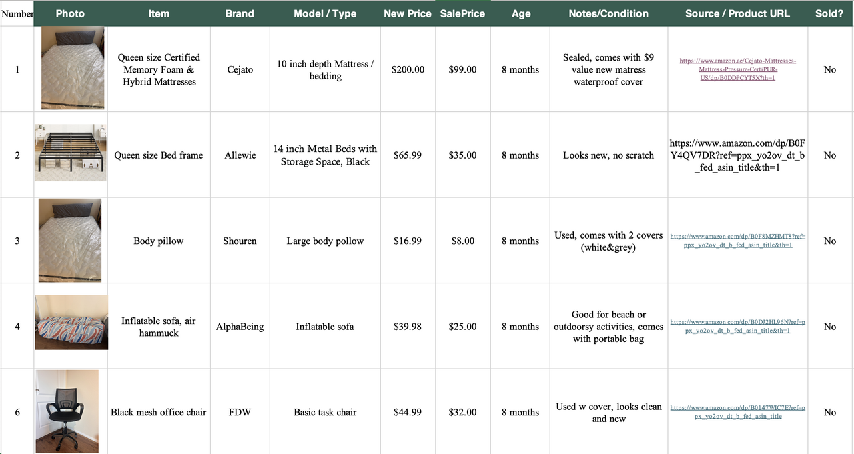Screen dimensions: 854x454
Task: Select the Source / Product URL header
Action: (737, 13)
